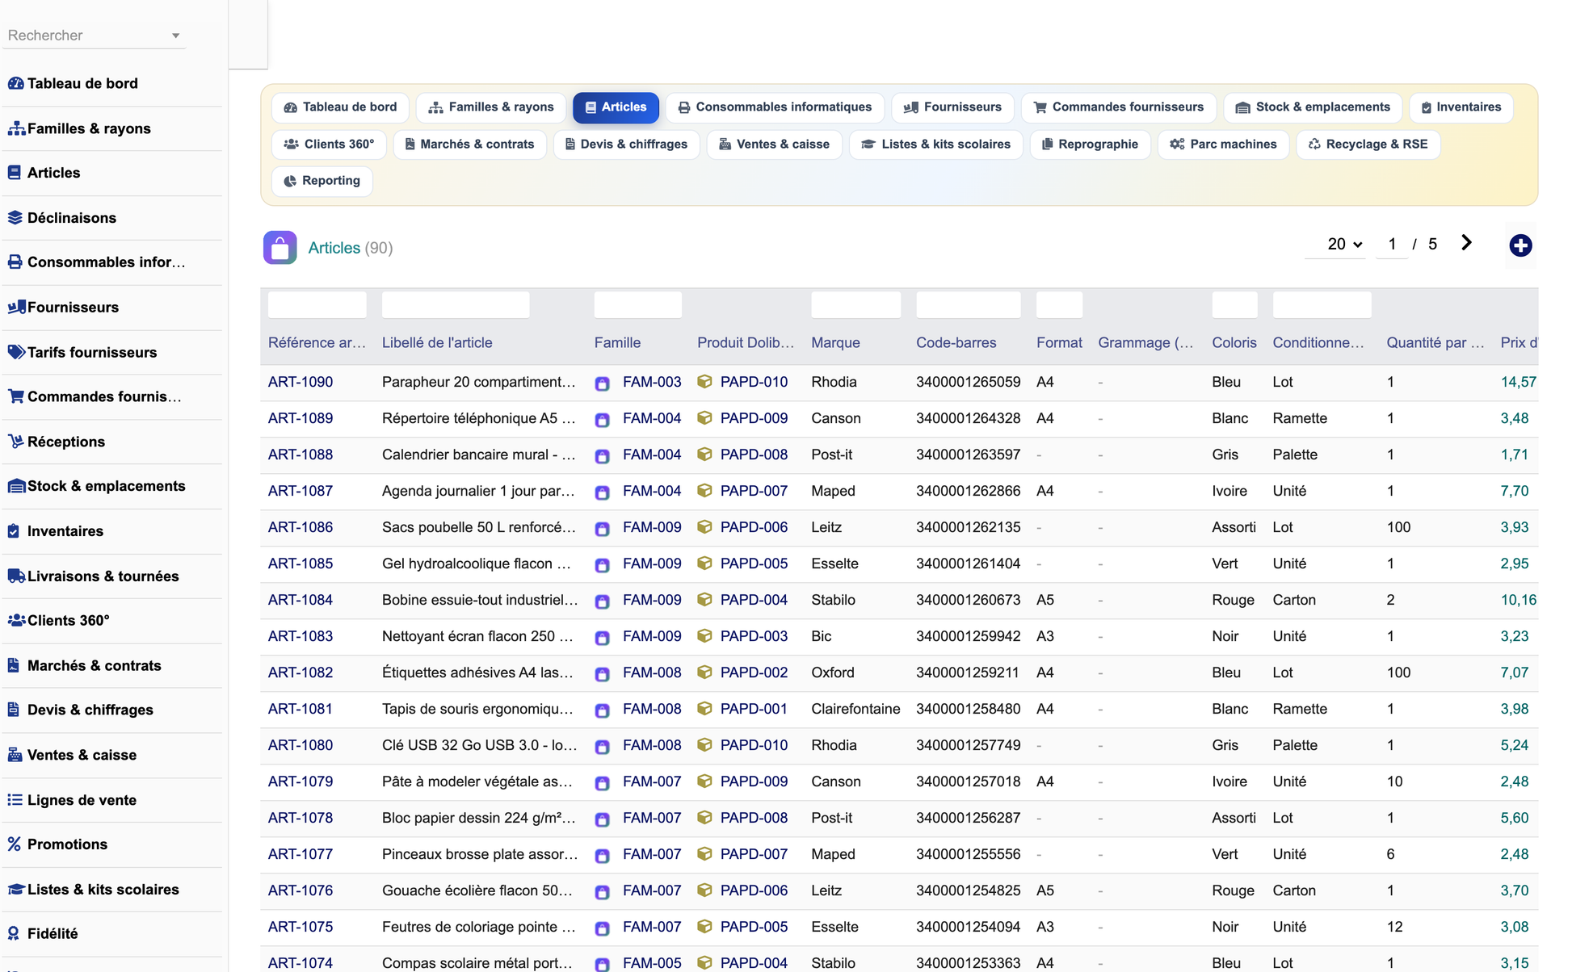Click the Consommables informatiques printer sidebar icon

(x=15, y=262)
